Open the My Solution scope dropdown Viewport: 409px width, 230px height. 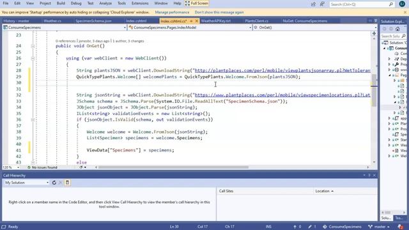pyautogui.click(x=47, y=183)
